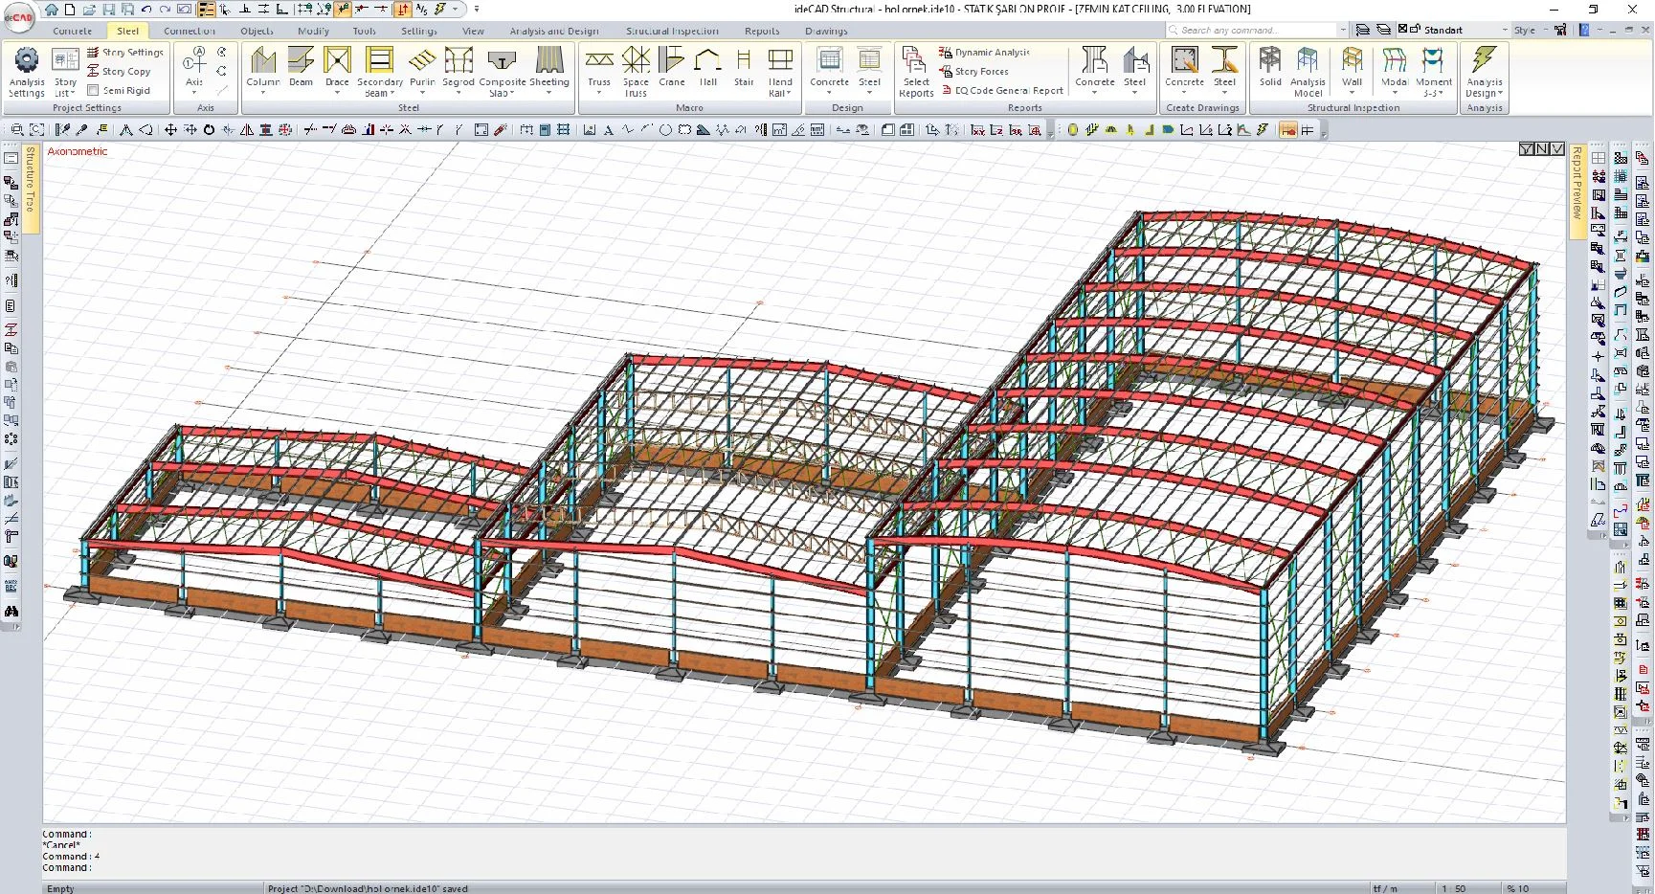Image resolution: width=1655 pixels, height=894 pixels.
Task: Expand the Purlin dropdown arrow
Action: tap(422, 93)
